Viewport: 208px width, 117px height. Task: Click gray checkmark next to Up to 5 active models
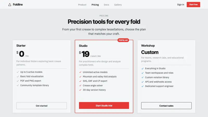tap(18, 72)
